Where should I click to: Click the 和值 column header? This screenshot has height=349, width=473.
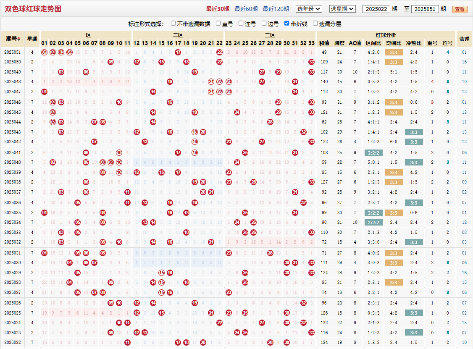324,43
